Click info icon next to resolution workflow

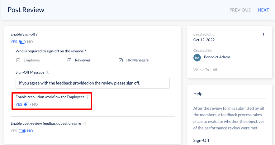[x=88, y=97]
